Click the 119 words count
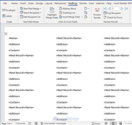The image size is (132, 125). (x=20, y=123)
